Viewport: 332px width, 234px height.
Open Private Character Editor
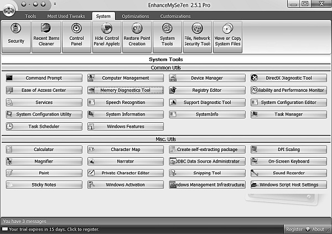pos(126,173)
